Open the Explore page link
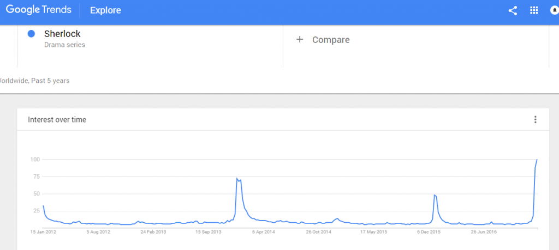The image size is (559, 250). (x=105, y=10)
